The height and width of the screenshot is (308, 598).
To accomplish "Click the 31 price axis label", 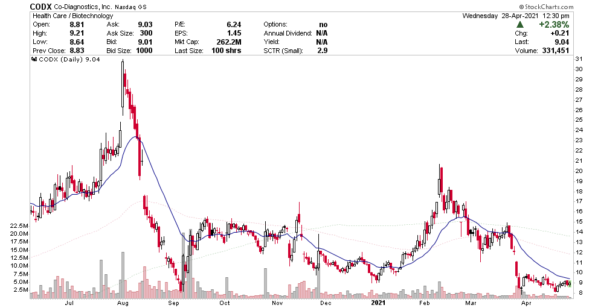I will click(x=579, y=59).
